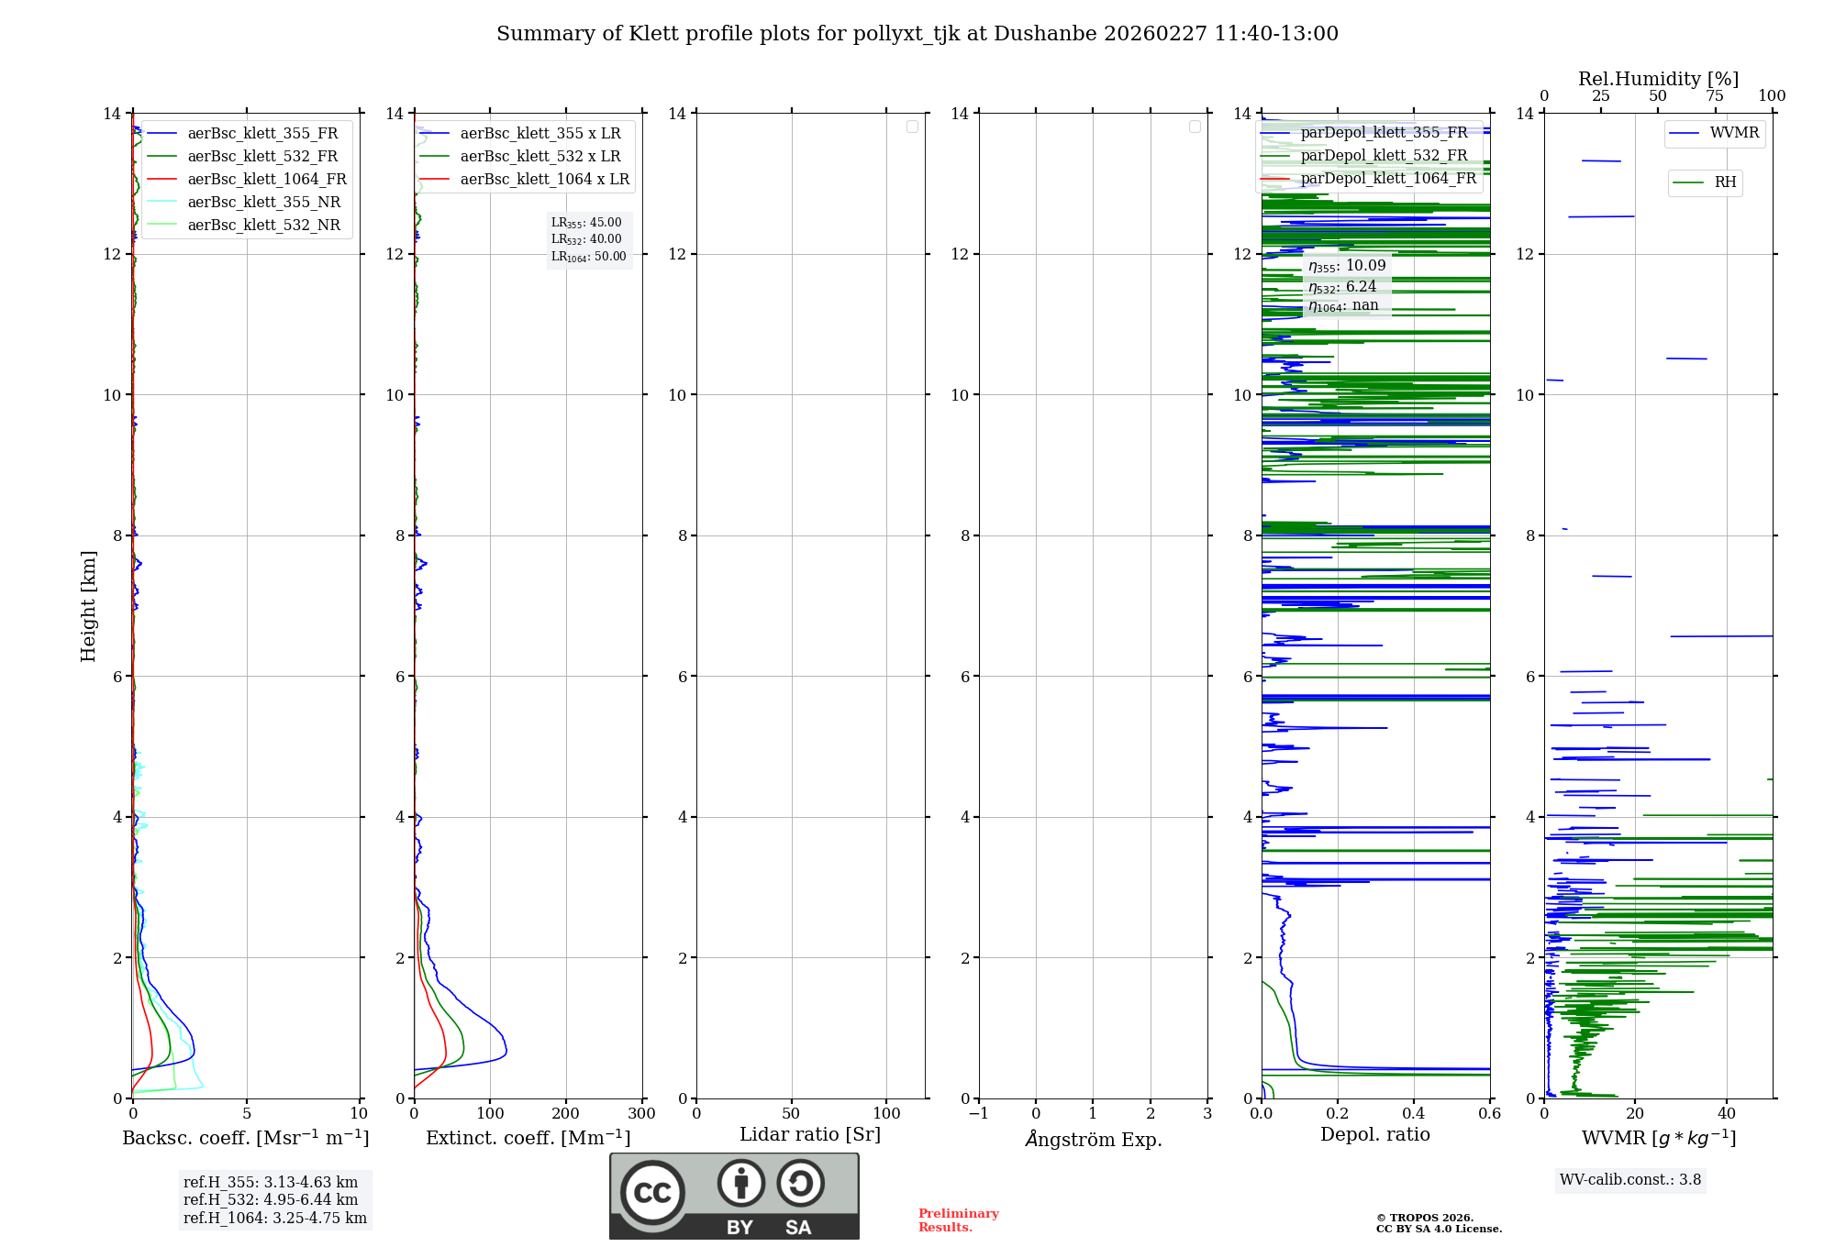Click the empty legend box in Ångström plot
Image resolution: width=1835 pixels, height=1247 pixels.
click(1195, 127)
